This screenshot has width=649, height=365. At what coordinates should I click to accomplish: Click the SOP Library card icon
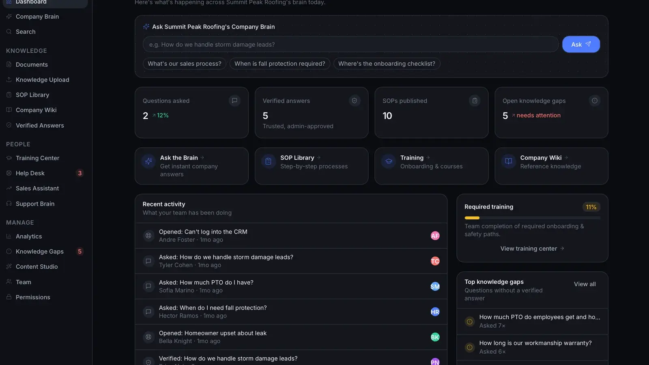click(x=269, y=161)
